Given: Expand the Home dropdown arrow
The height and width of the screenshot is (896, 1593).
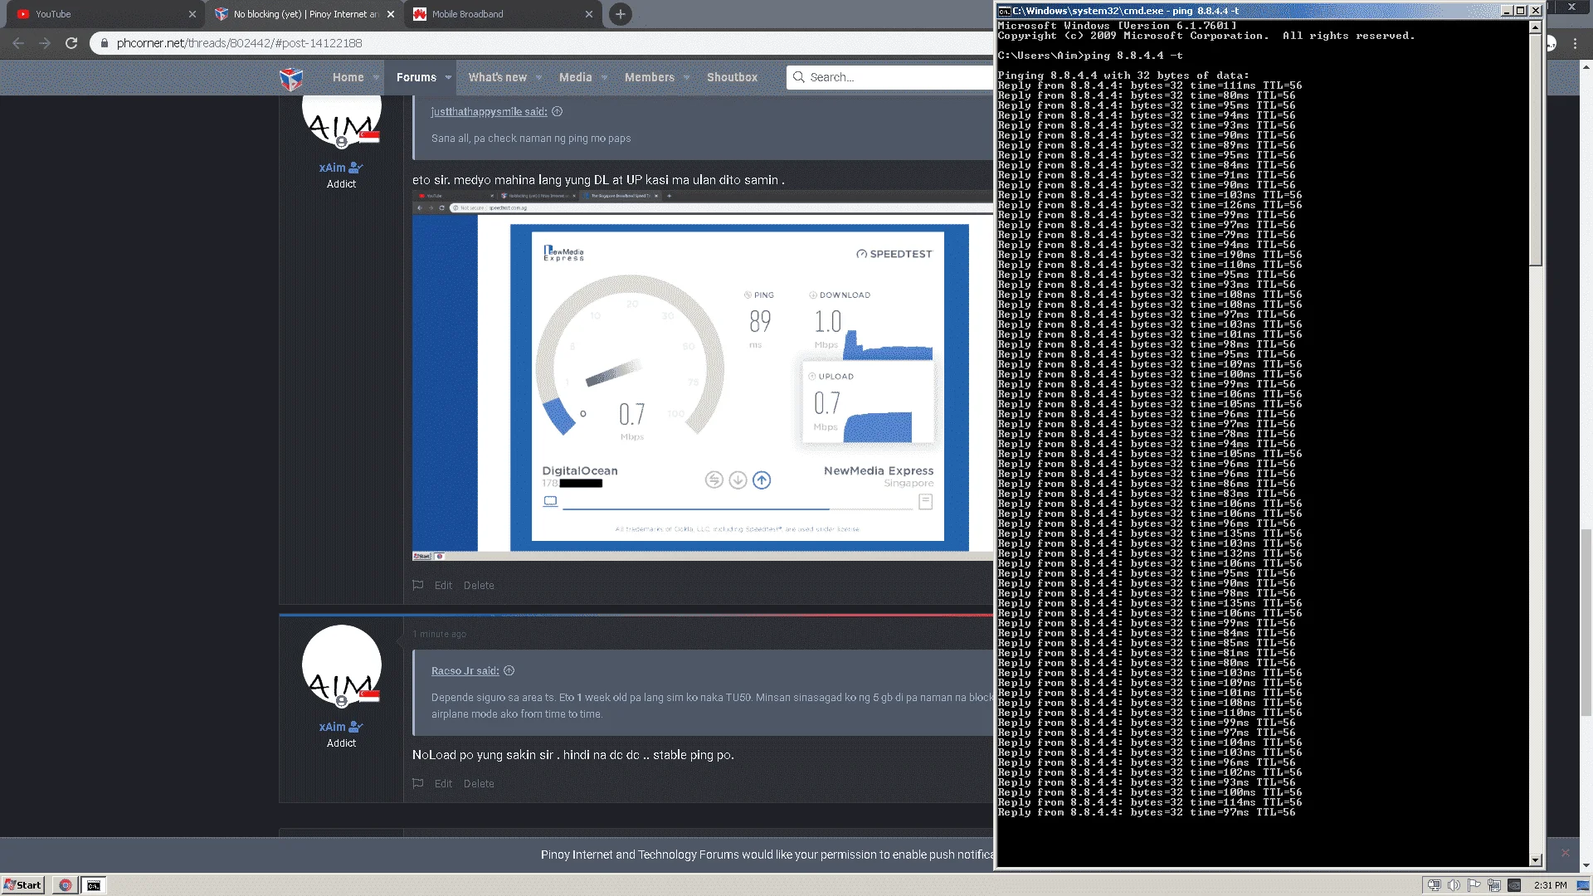Looking at the screenshot, I should click(x=376, y=77).
